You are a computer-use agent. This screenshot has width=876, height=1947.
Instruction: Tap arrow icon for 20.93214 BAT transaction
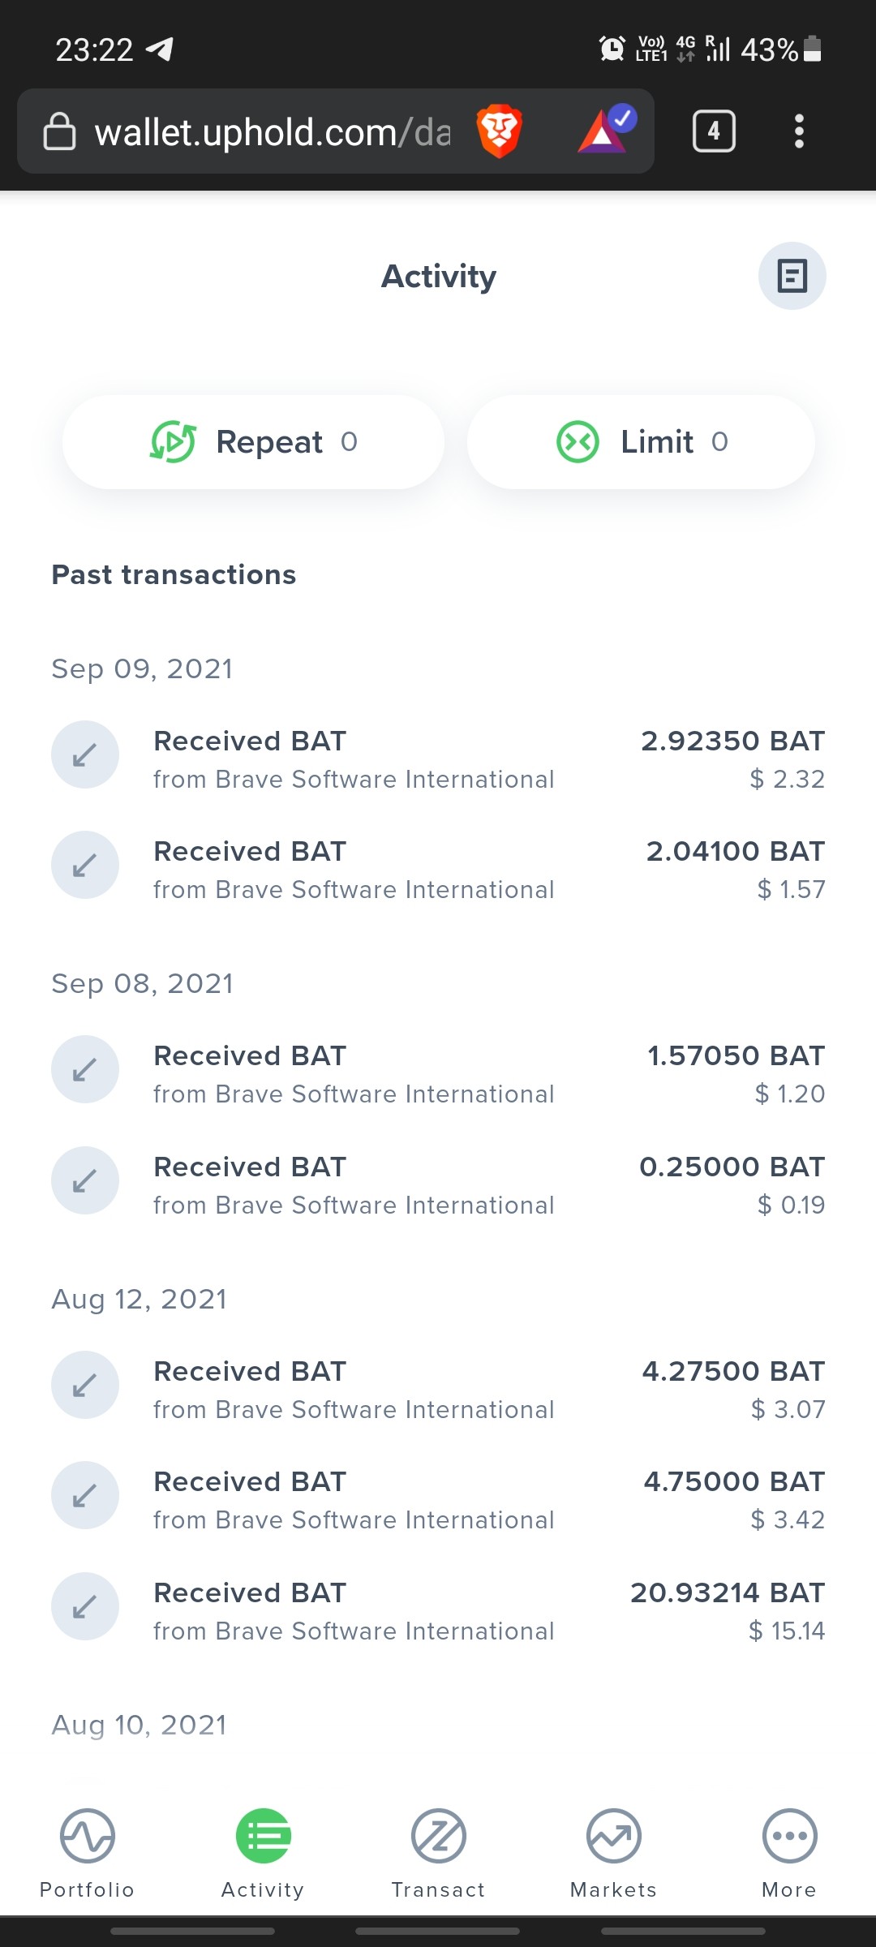pyautogui.click(x=85, y=1606)
